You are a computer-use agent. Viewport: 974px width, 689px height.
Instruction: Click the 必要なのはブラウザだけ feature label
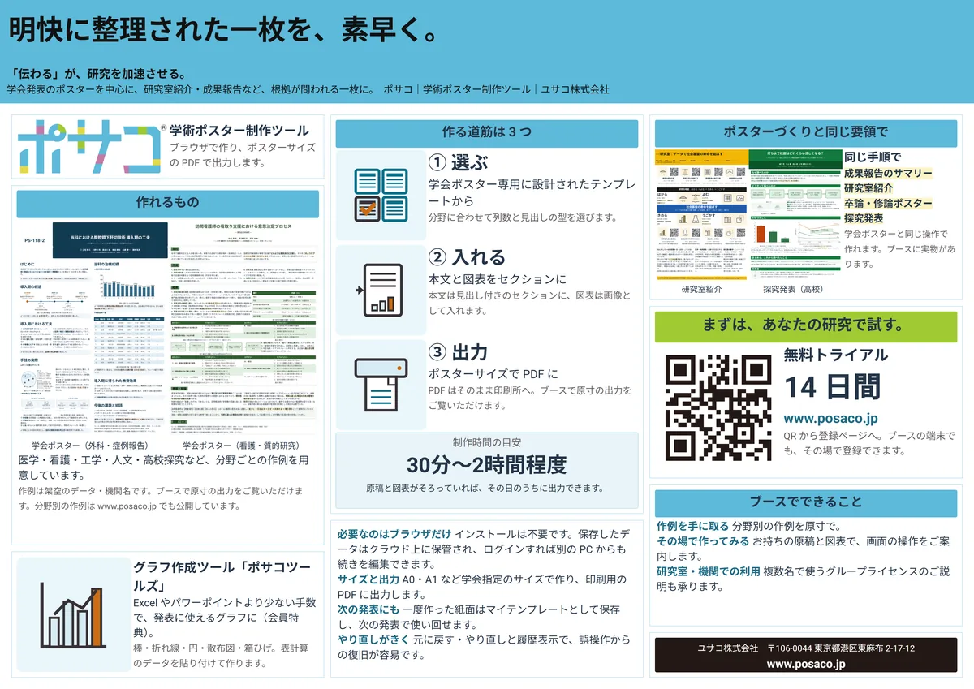394,534
